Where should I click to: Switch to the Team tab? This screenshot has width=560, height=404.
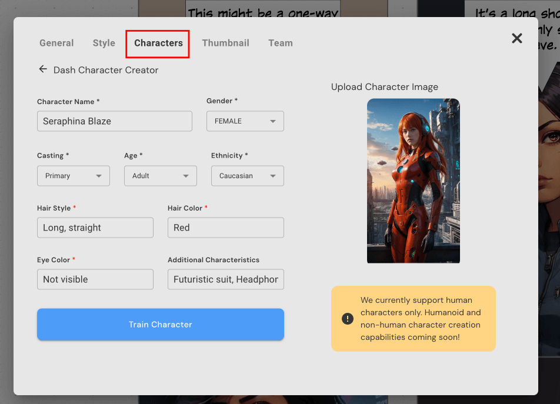(281, 43)
